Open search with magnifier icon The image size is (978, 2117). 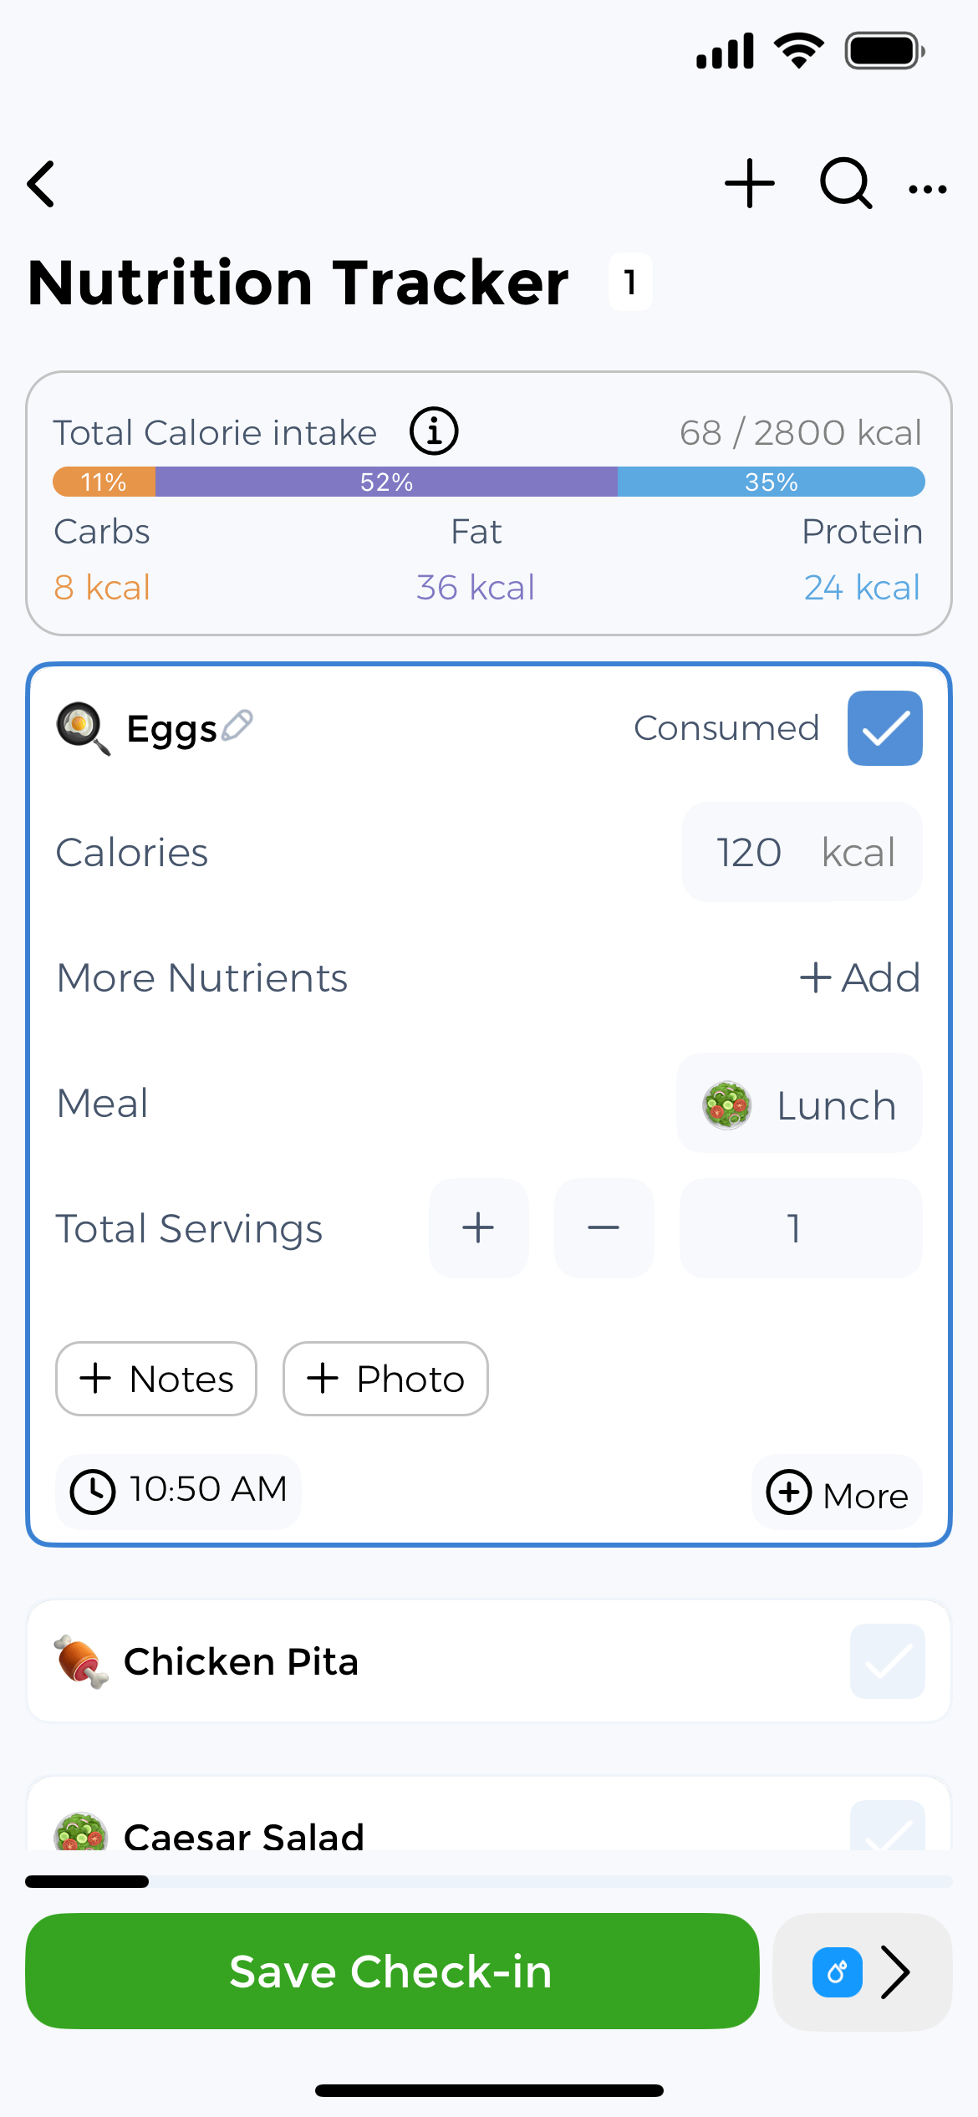tap(846, 183)
